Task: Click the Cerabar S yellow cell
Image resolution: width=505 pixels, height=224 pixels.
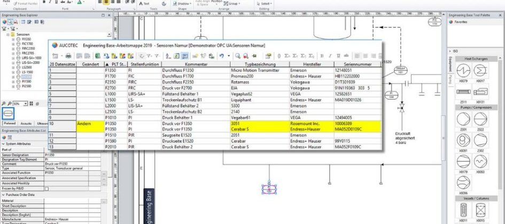Action: coord(260,129)
